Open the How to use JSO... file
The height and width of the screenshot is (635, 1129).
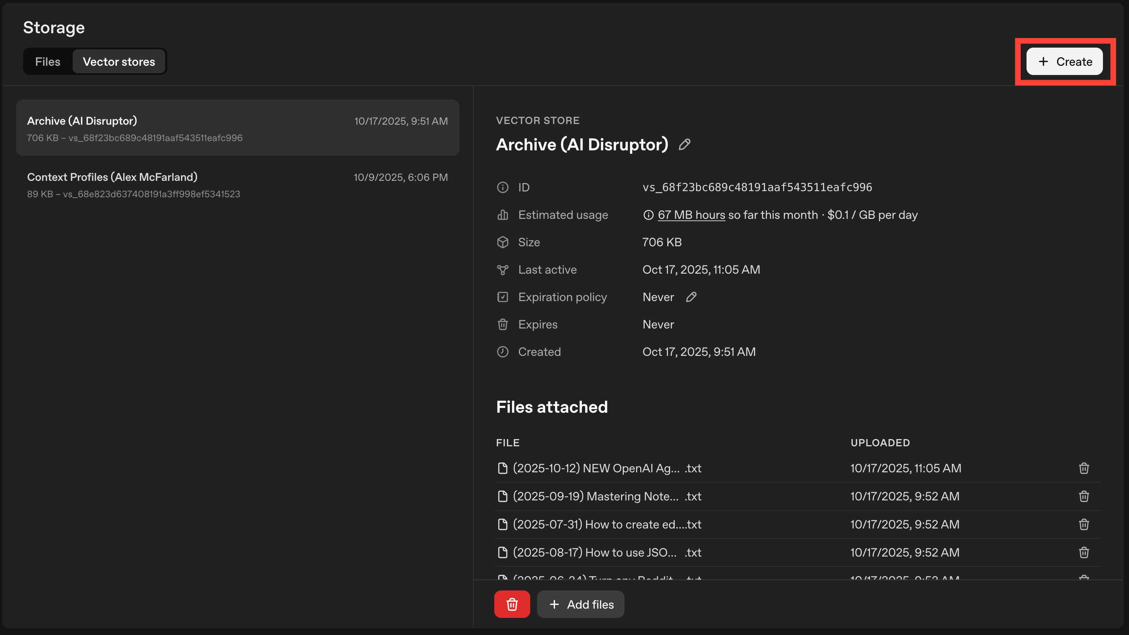pyautogui.click(x=607, y=552)
